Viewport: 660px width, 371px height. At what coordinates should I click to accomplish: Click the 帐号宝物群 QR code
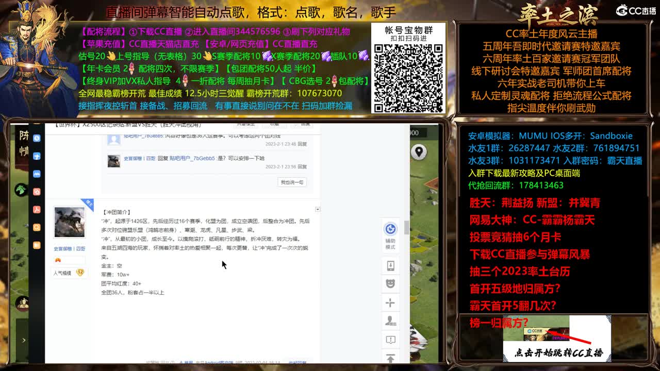[x=408, y=78]
